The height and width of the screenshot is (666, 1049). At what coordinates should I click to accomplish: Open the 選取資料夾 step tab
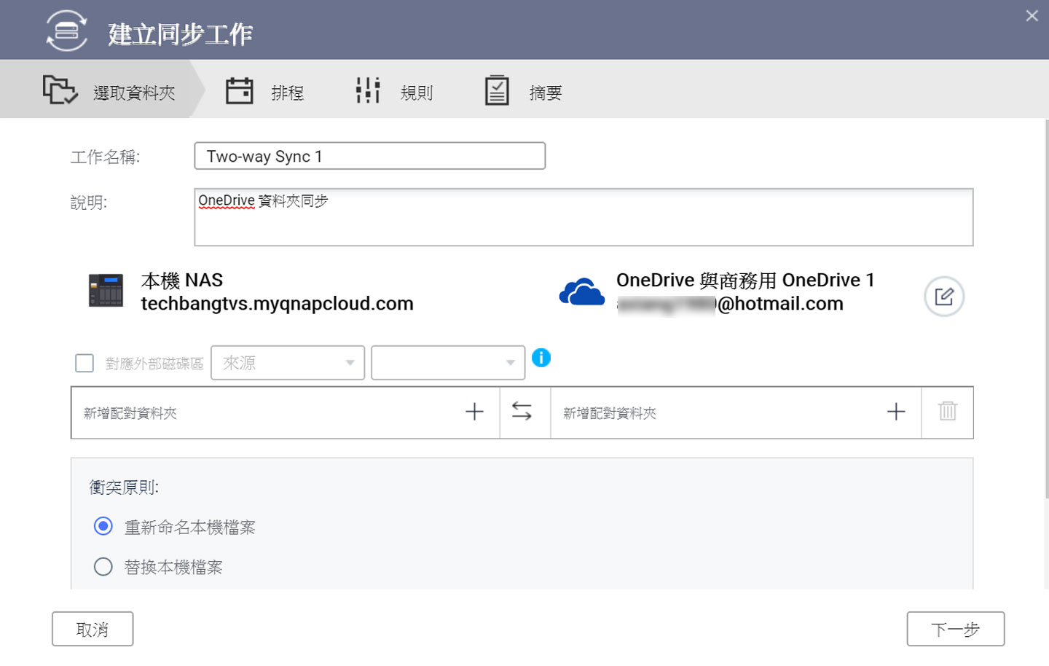coord(102,90)
